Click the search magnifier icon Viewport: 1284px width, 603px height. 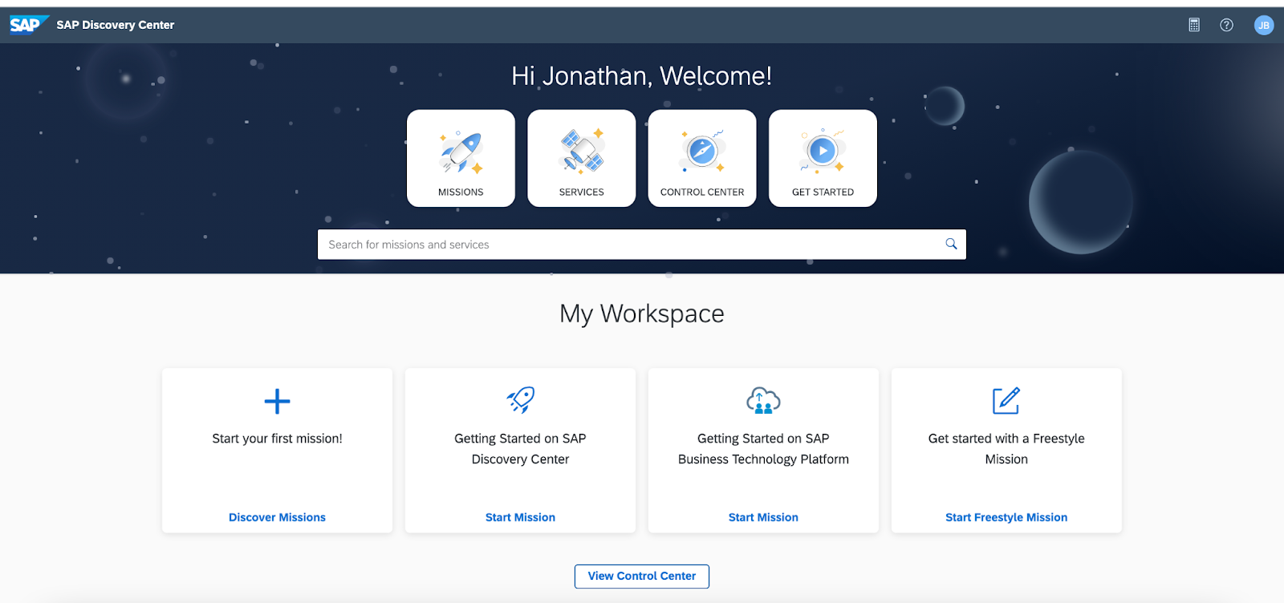(x=951, y=244)
